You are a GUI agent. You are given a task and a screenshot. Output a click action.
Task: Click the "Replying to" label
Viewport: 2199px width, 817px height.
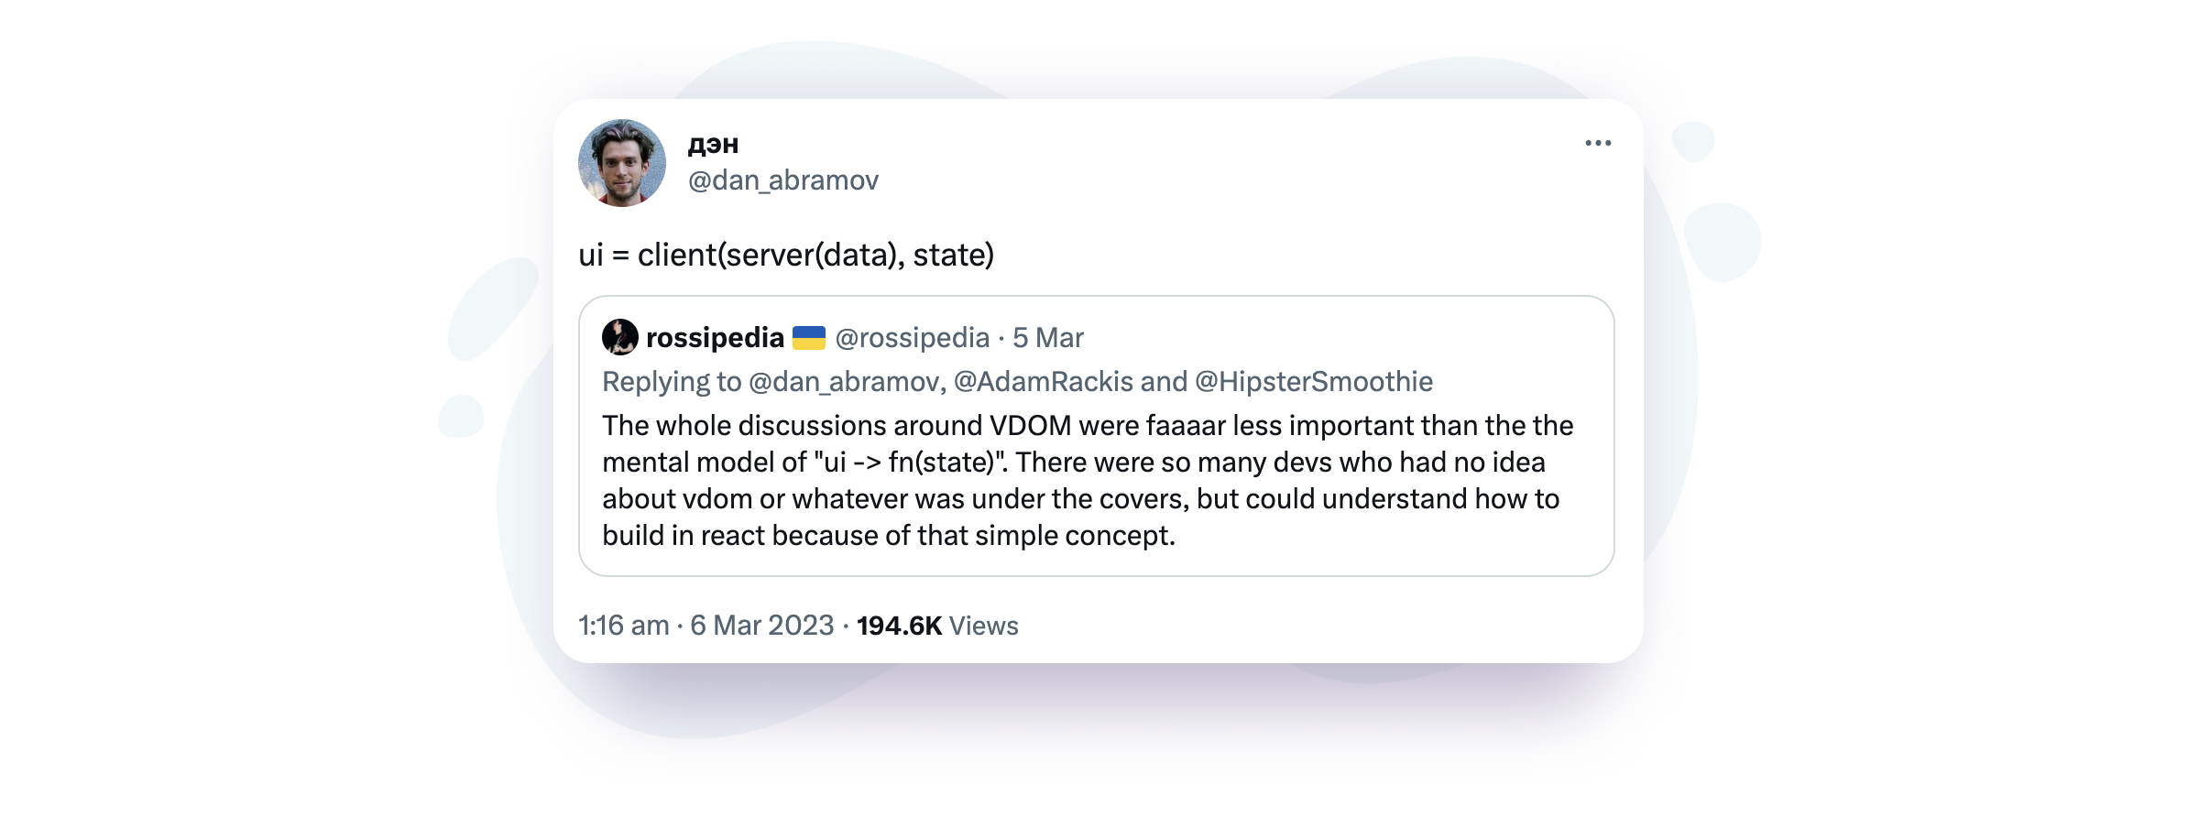[671, 382]
